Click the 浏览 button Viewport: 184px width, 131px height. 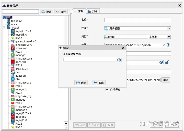[166, 80]
